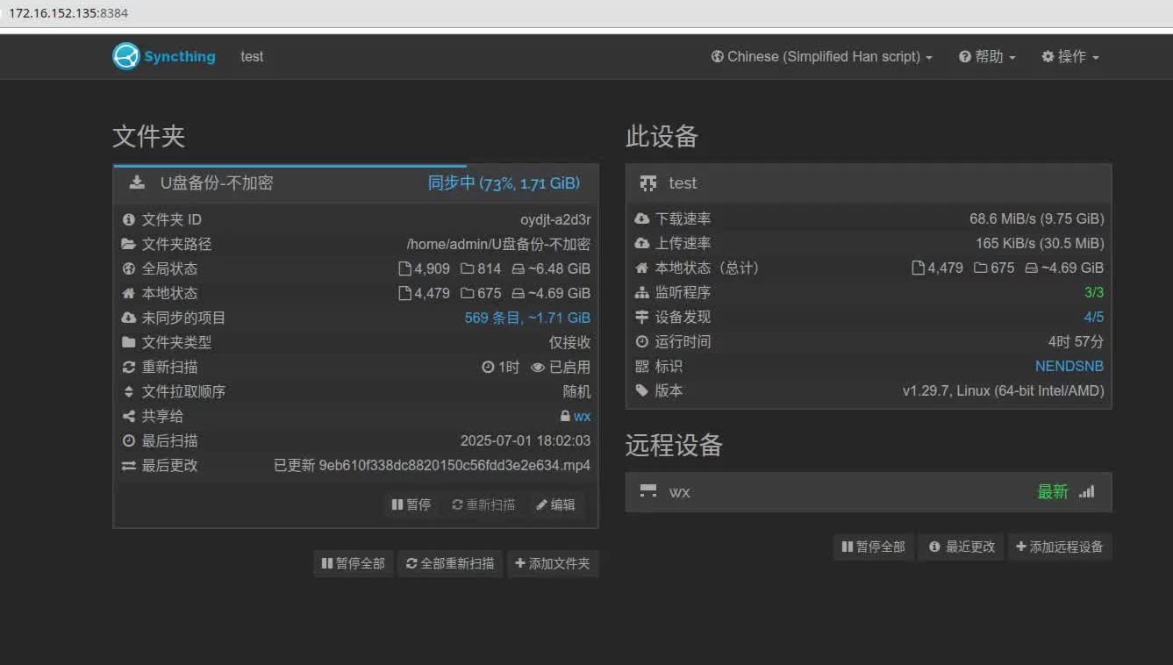Click the clock icon next to 最后扫描

pos(129,440)
